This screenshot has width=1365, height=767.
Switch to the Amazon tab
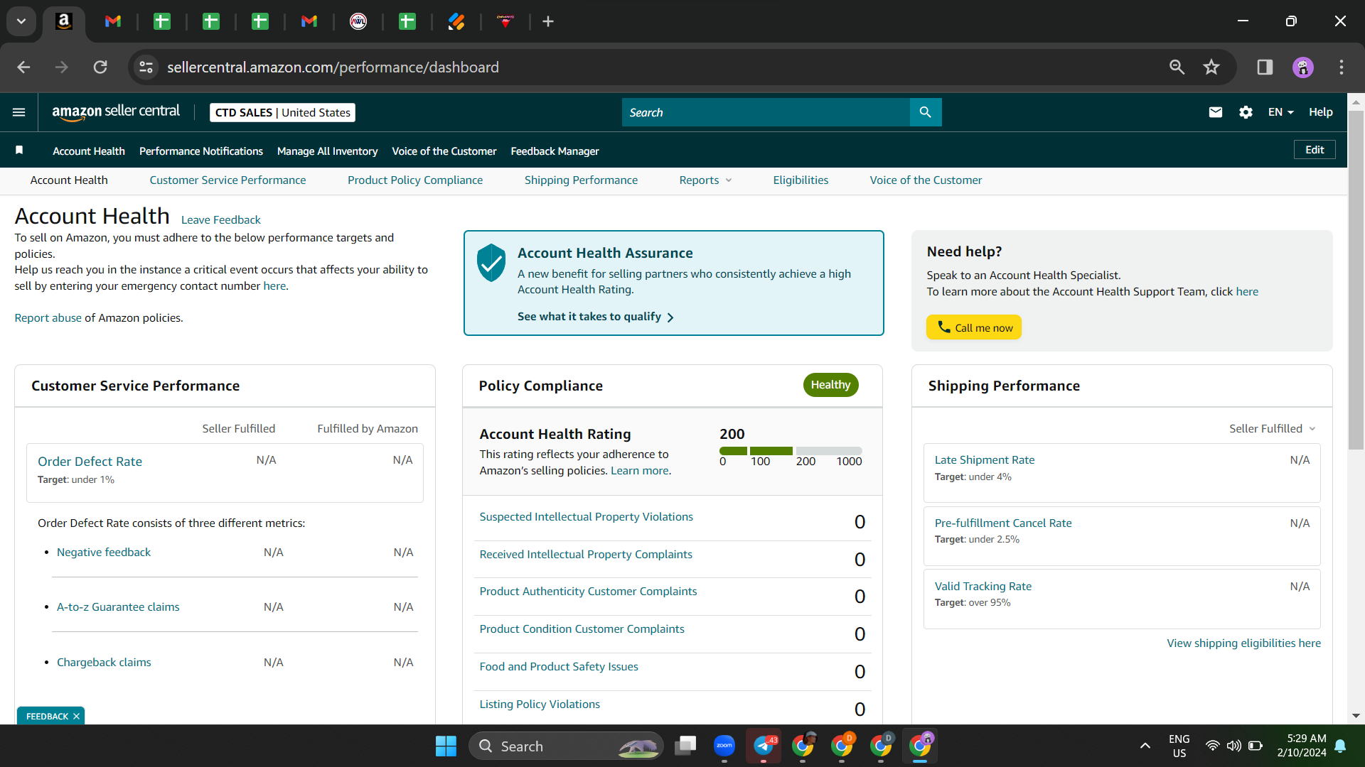point(64,21)
